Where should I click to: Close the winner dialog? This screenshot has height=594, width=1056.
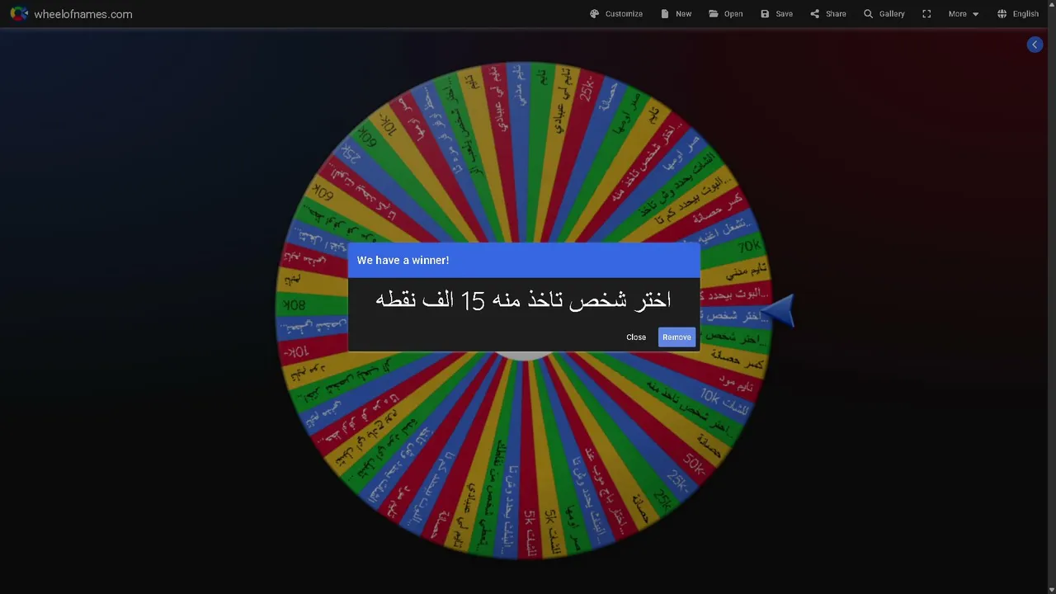coord(636,337)
